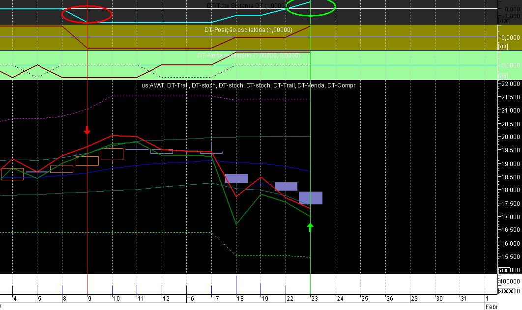Select the orange hollow candle on day 9
Viewport: 522px width, 310px height.
[x=87, y=161]
